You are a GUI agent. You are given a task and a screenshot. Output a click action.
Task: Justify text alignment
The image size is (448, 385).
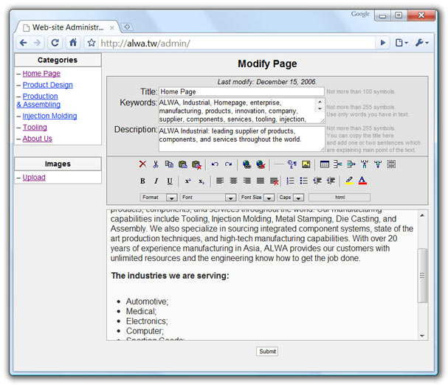(x=261, y=181)
